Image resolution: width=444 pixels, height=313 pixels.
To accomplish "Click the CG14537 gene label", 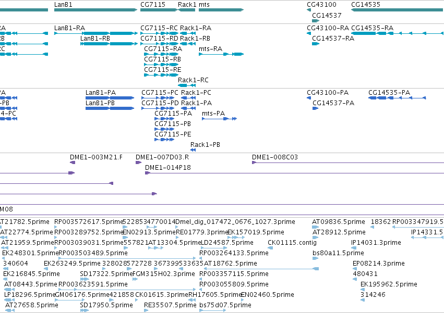I will pyautogui.click(x=327, y=15).
